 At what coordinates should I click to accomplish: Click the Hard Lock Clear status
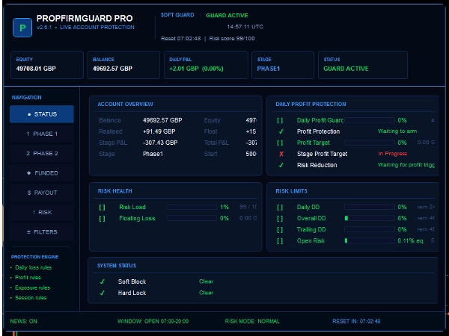click(207, 293)
